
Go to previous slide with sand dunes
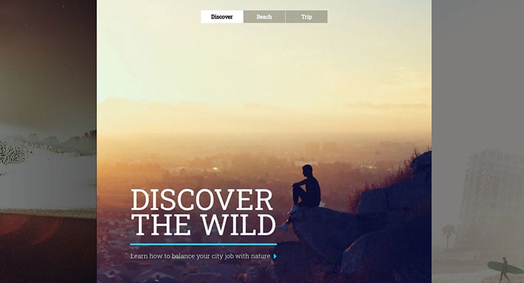[x=48, y=141]
